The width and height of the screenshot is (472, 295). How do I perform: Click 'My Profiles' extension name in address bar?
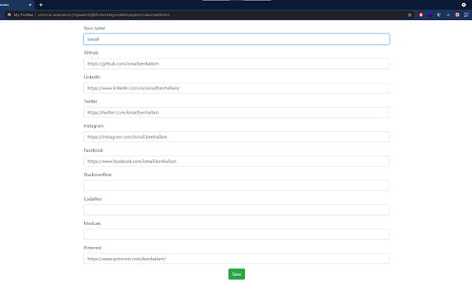point(24,15)
